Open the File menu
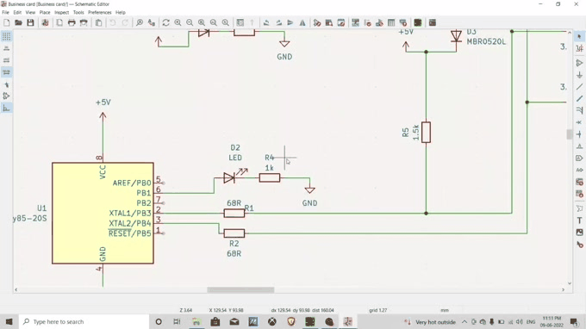The image size is (586, 329). [6, 12]
